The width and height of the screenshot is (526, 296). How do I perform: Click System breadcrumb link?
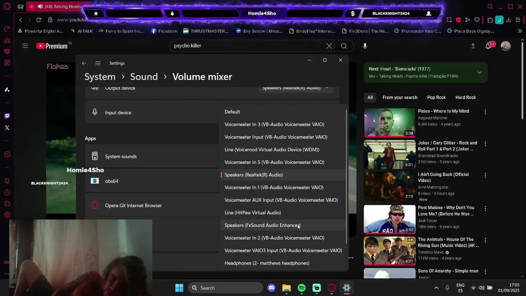100,77
